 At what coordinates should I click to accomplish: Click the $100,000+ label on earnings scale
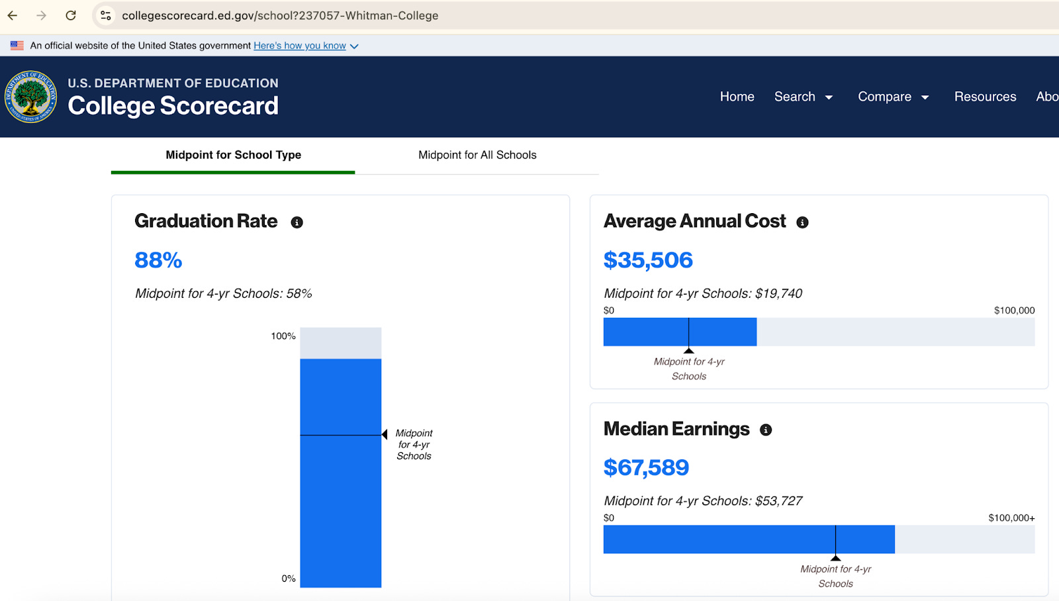click(1011, 518)
